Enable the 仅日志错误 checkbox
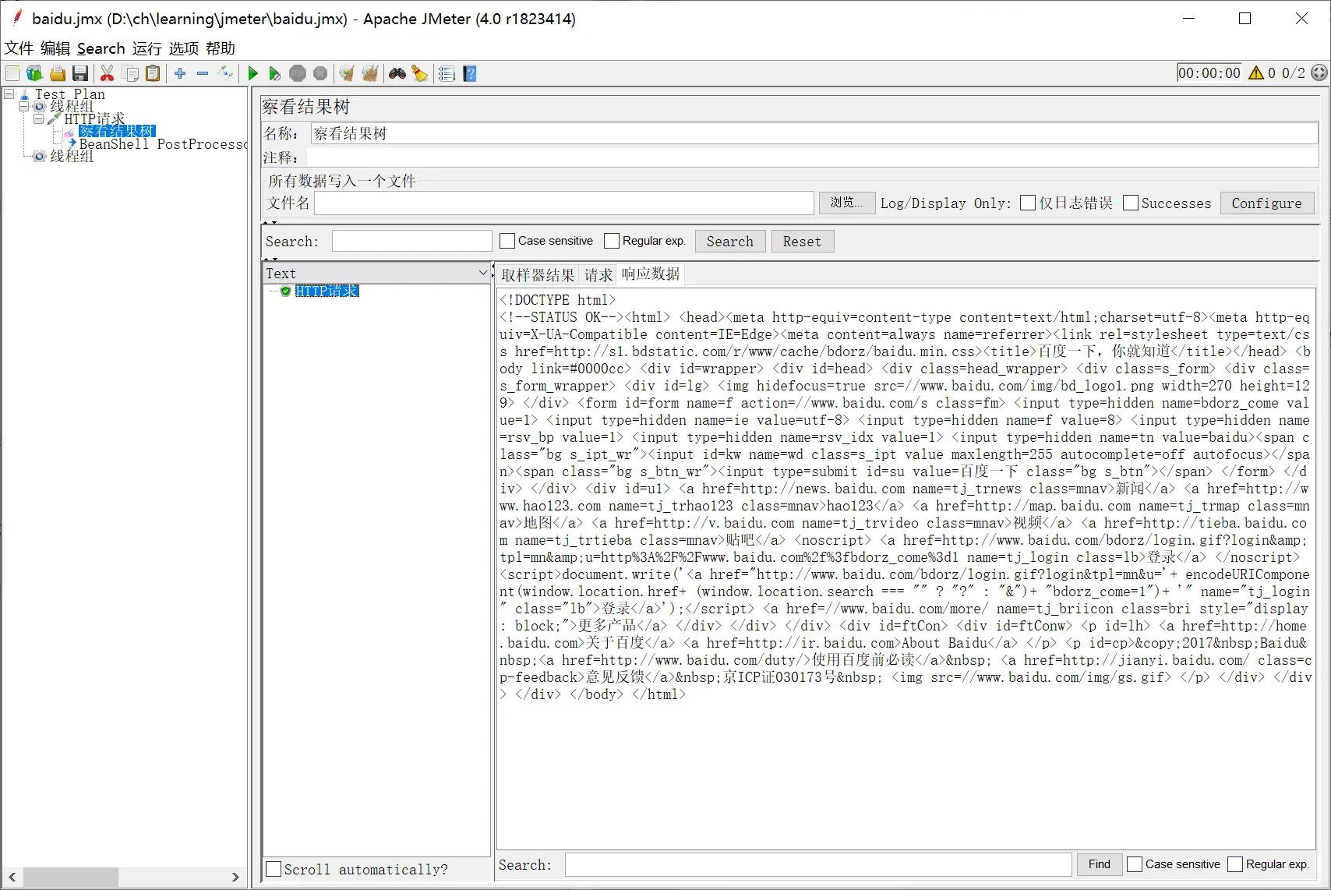 (x=1028, y=203)
